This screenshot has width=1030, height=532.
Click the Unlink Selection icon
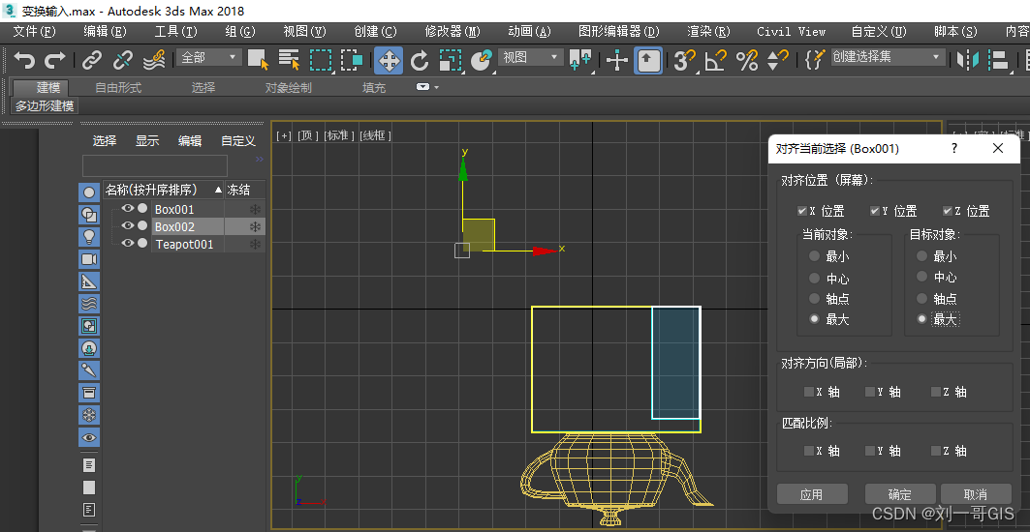click(123, 60)
